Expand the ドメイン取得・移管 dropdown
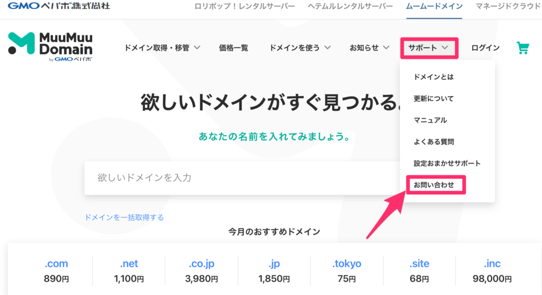The height and width of the screenshot is (295, 542). click(162, 48)
